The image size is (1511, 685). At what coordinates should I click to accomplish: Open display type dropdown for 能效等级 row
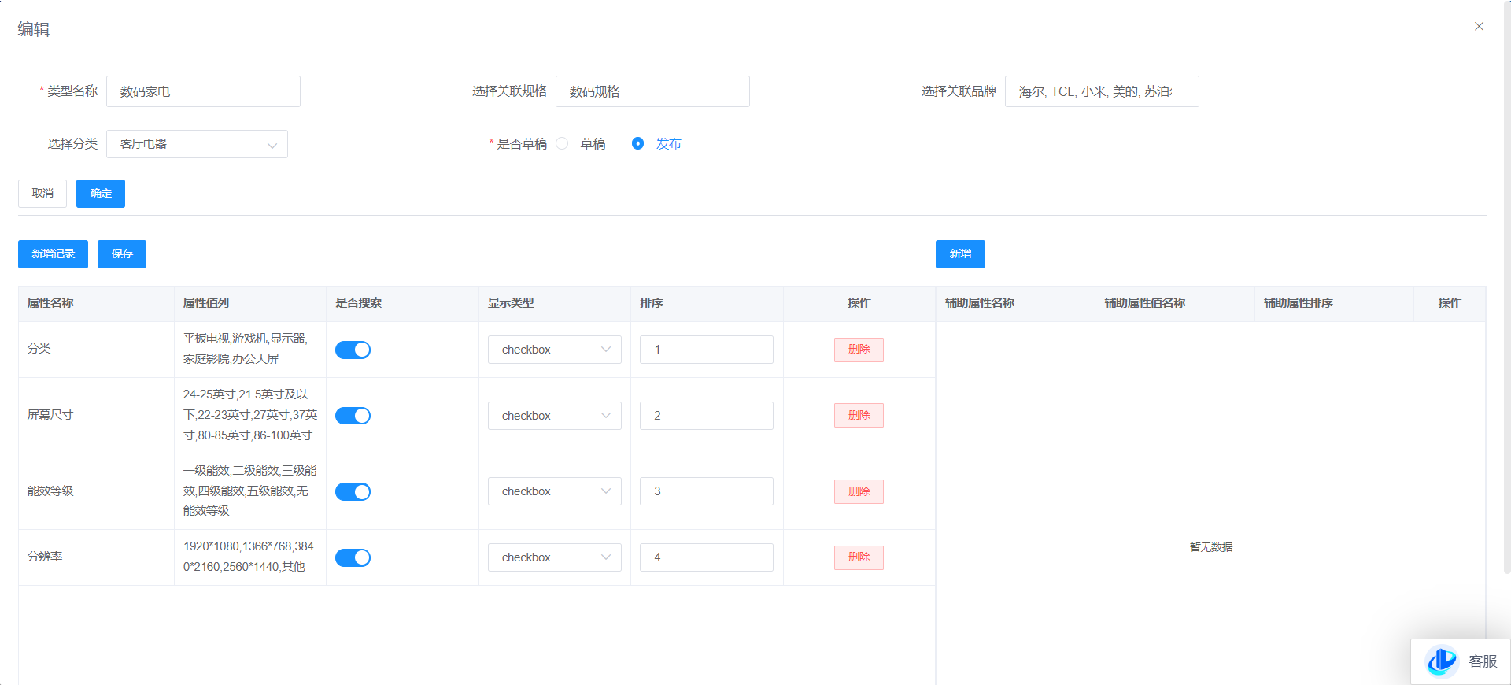click(x=554, y=491)
